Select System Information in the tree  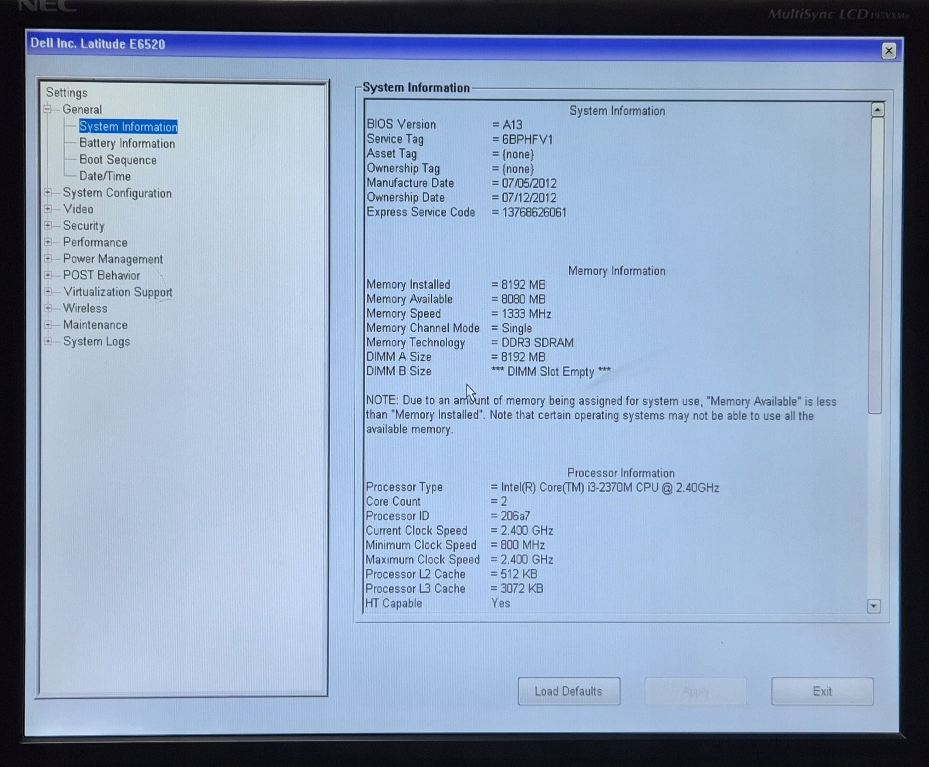pos(128,127)
